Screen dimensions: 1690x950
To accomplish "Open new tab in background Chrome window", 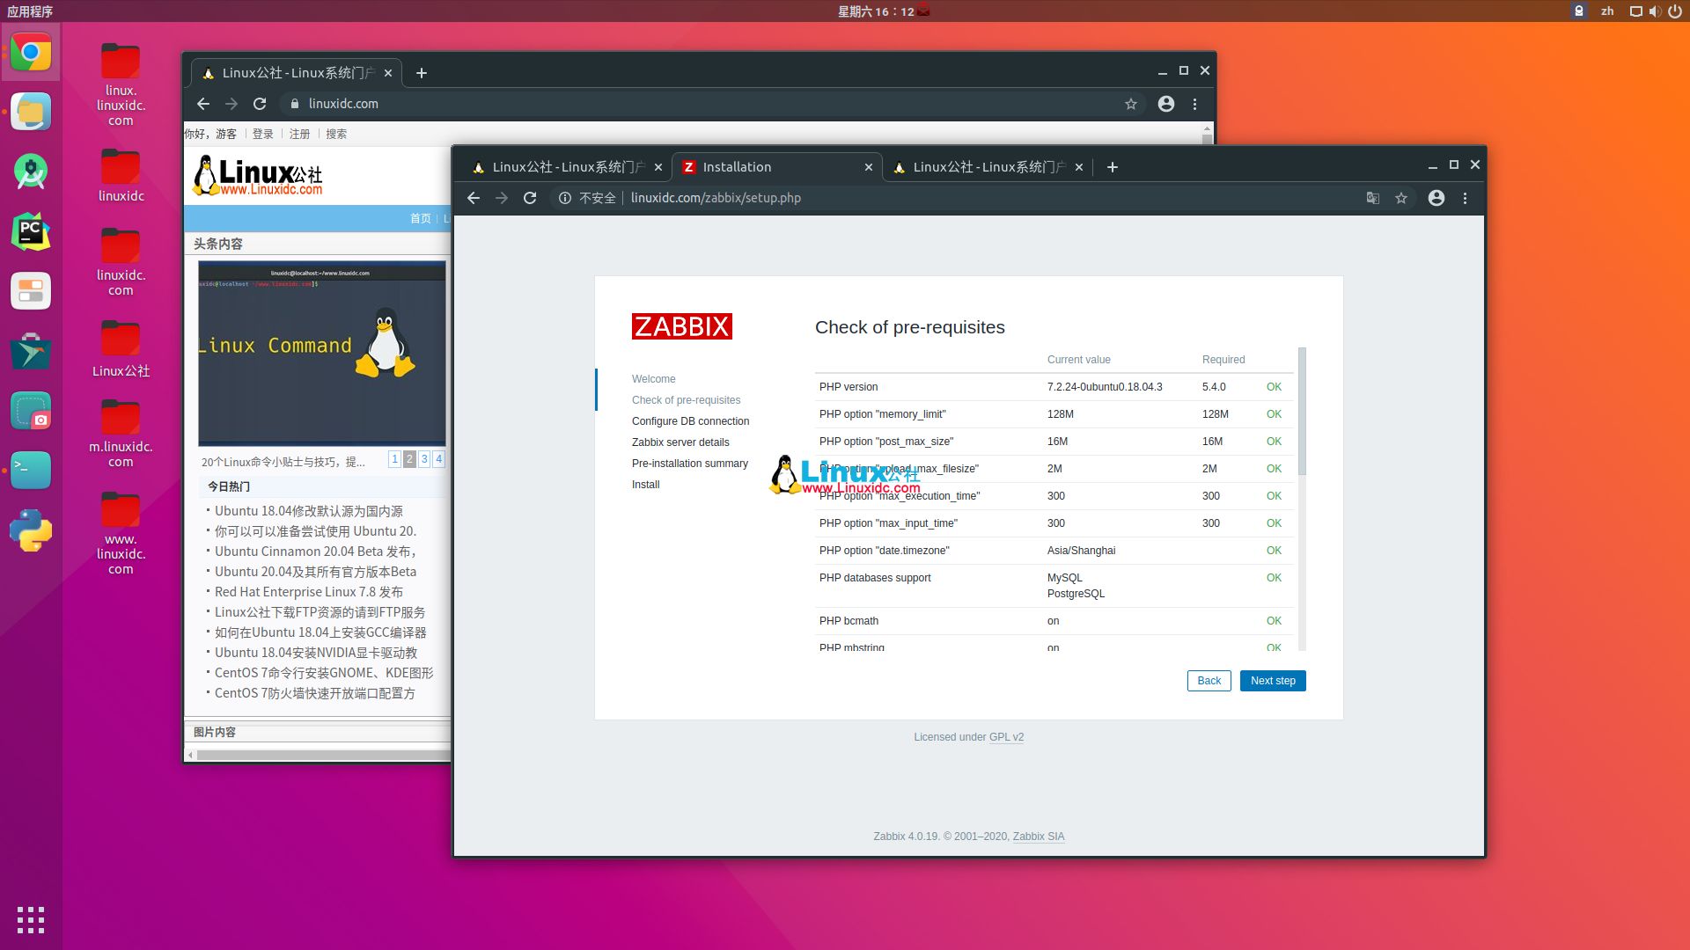I will tap(422, 73).
